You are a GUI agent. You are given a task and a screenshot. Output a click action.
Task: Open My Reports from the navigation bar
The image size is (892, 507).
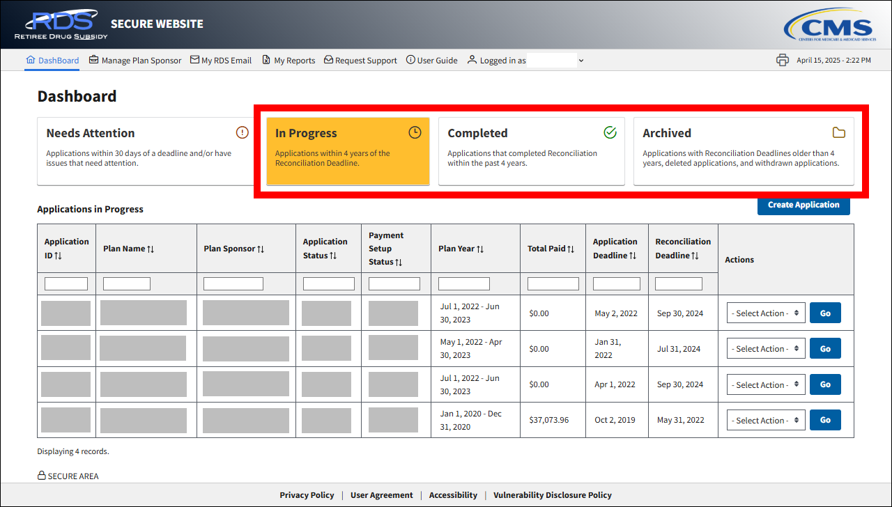[289, 61]
